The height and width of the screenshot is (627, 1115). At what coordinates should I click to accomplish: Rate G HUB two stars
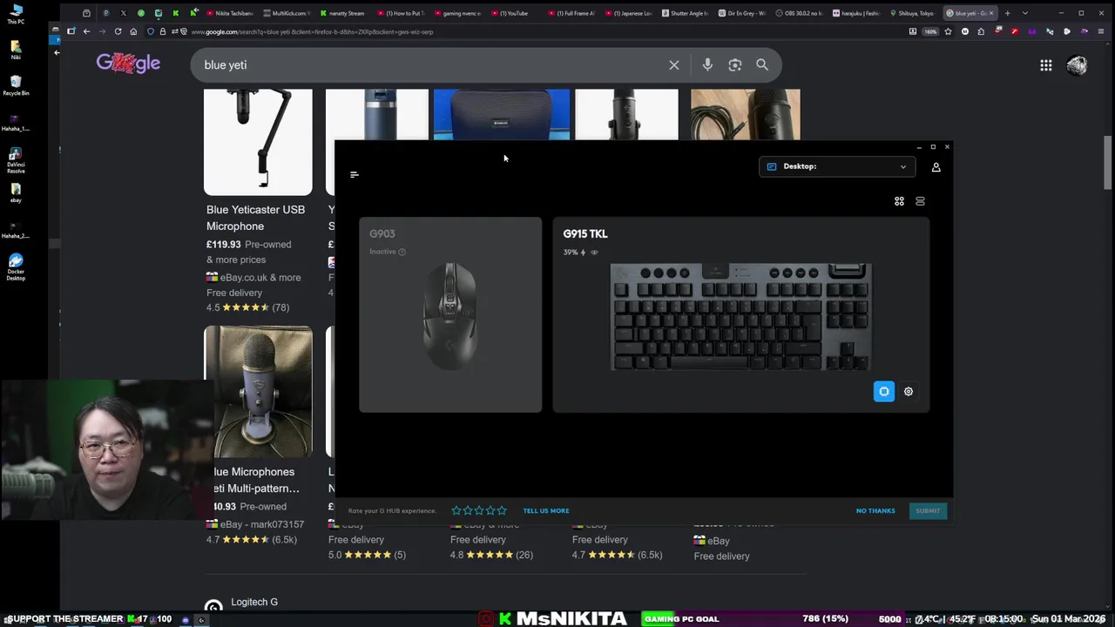click(x=468, y=510)
